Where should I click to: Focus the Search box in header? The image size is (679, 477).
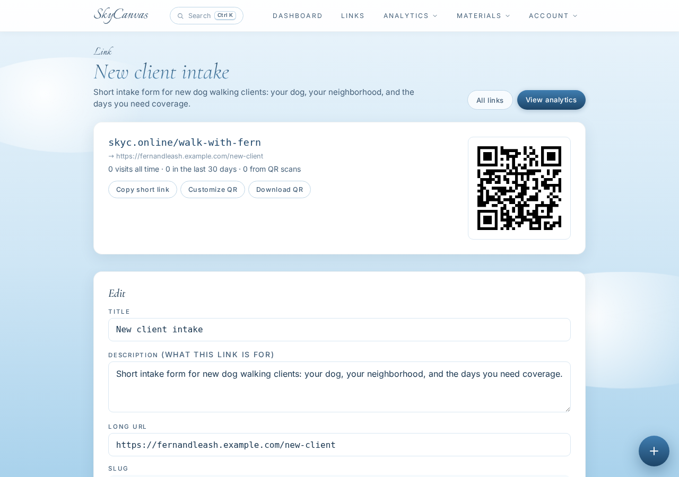click(206, 16)
